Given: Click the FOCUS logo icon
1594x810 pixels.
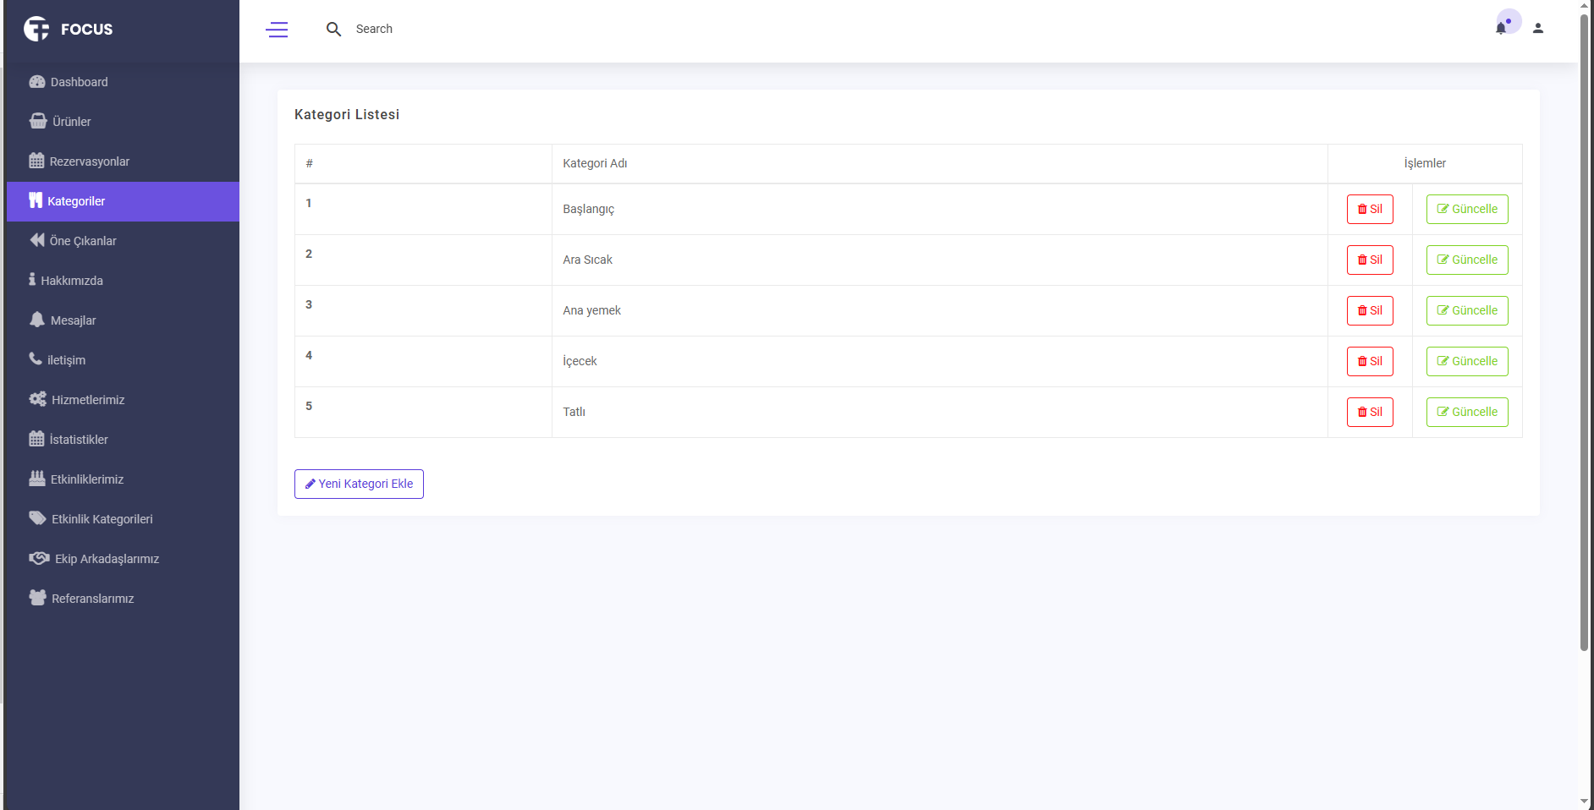Looking at the screenshot, I should (36, 29).
